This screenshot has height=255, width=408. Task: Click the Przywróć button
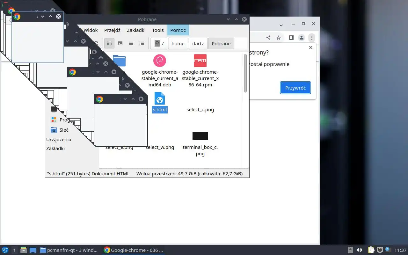click(x=295, y=88)
